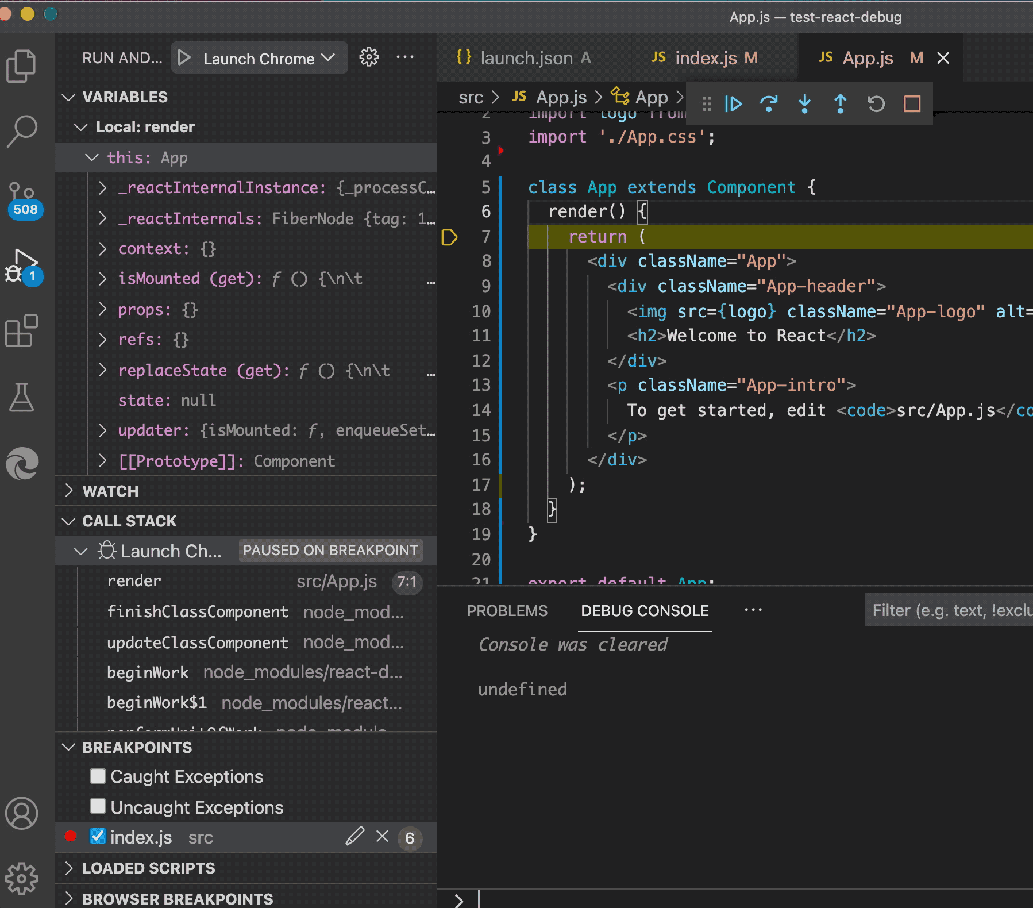Switch to the index.js editor tab
Viewport: 1033px width, 908px height.
tap(706, 58)
